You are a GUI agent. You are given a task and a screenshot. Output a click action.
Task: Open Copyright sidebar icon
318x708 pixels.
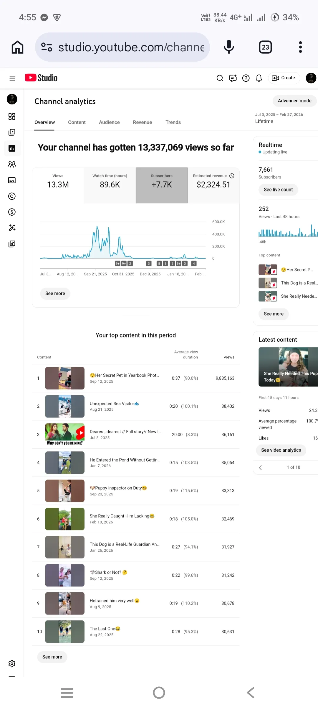point(12,196)
